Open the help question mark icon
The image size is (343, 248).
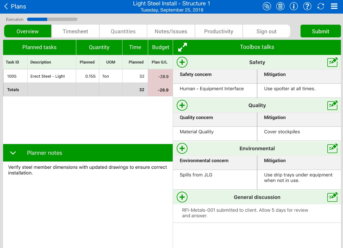click(x=307, y=6)
